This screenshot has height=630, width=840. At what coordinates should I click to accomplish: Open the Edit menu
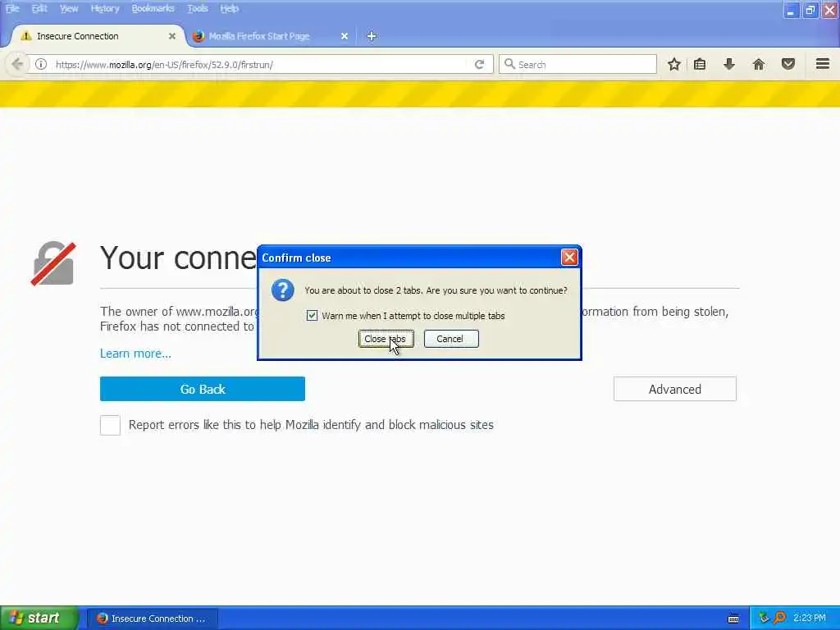coord(39,8)
